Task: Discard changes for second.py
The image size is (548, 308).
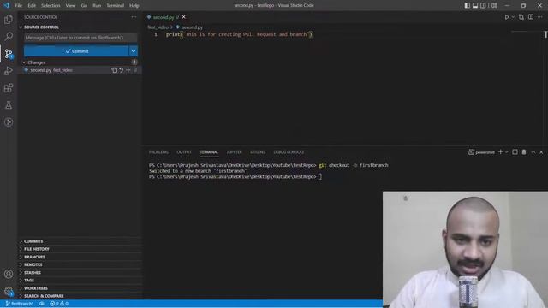Action: [122, 70]
